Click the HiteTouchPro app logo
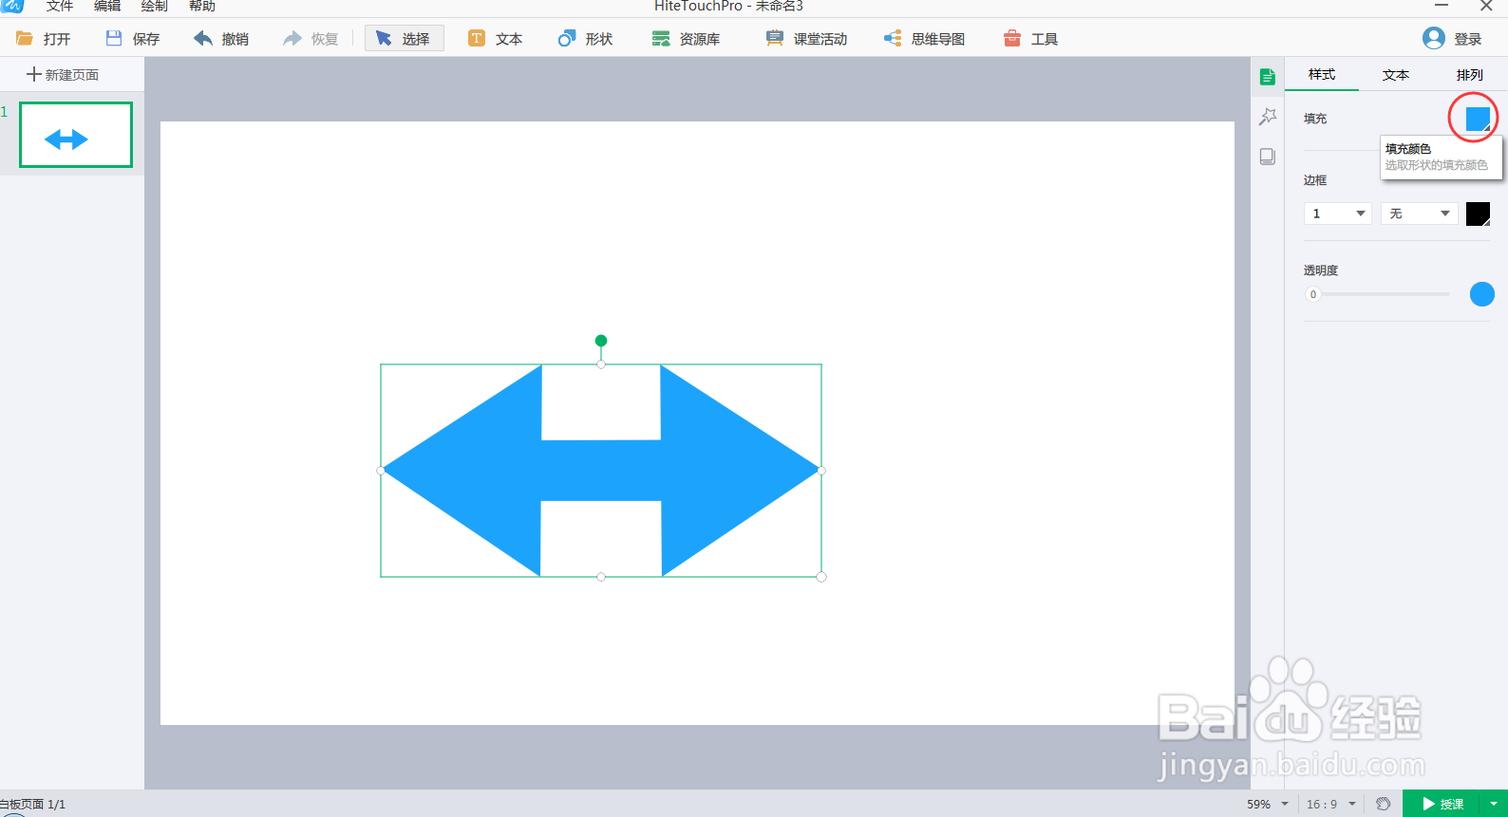 click(x=11, y=6)
